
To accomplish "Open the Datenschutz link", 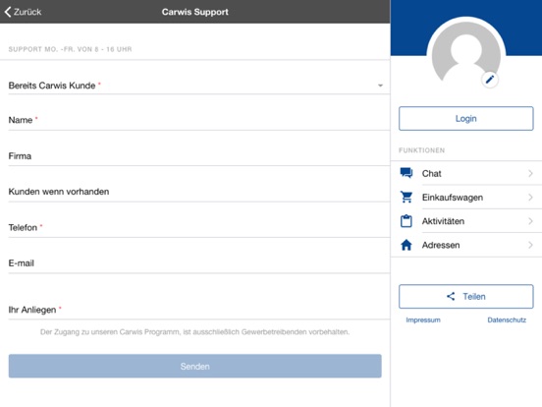I will click(x=507, y=320).
